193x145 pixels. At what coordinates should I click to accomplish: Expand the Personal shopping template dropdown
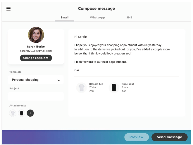click(36, 80)
